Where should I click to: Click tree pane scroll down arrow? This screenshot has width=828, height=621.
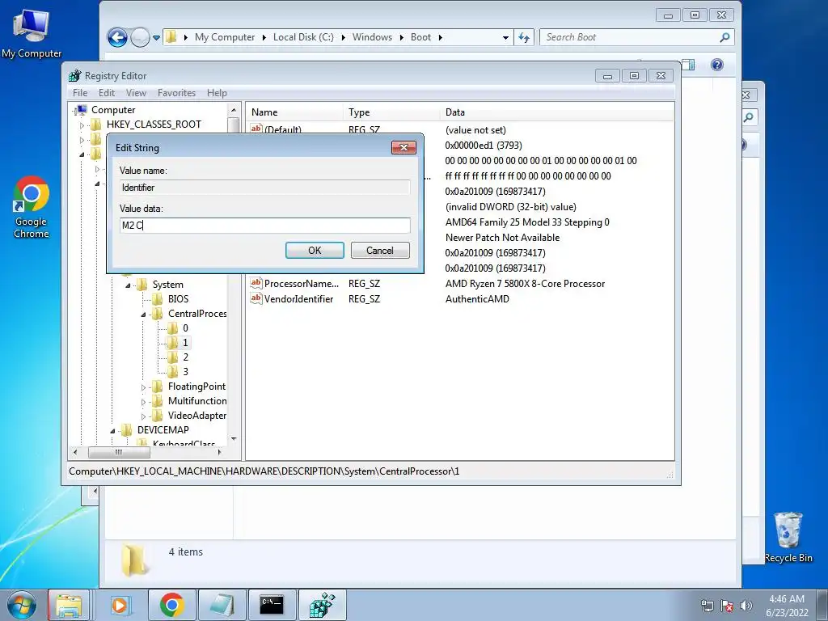tap(234, 438)
